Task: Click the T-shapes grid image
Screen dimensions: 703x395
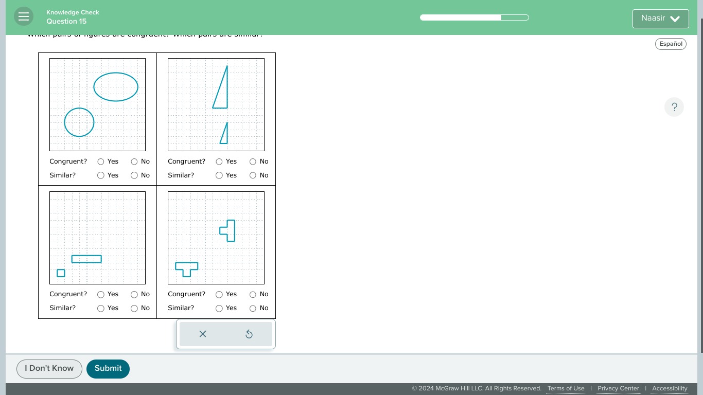Action: point(216,238)
